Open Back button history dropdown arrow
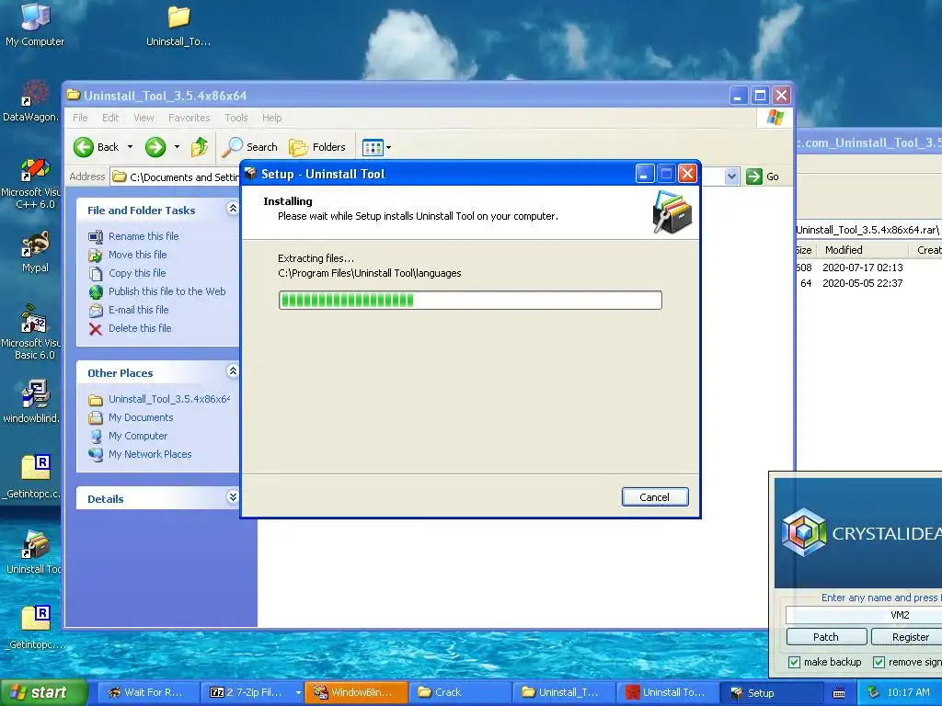This screenshot has width=942, height=706. (130, 147)
